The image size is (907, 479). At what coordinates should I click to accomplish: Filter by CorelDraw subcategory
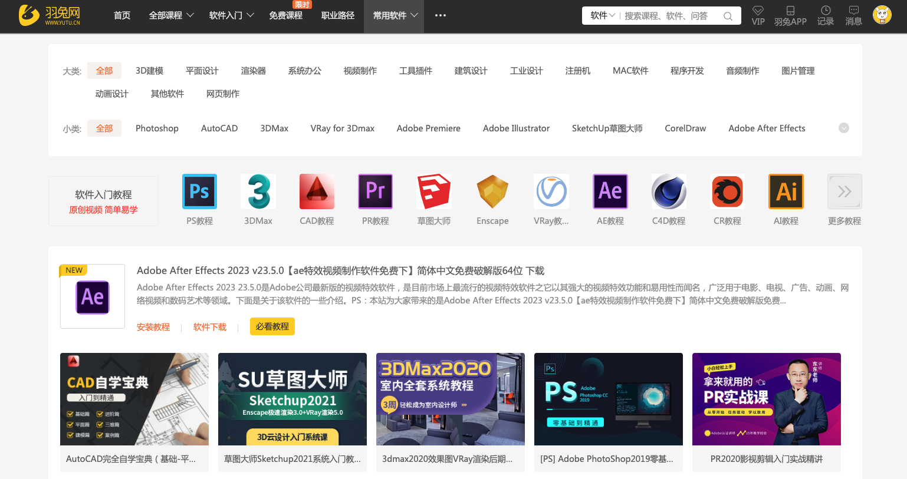point(685,128)
